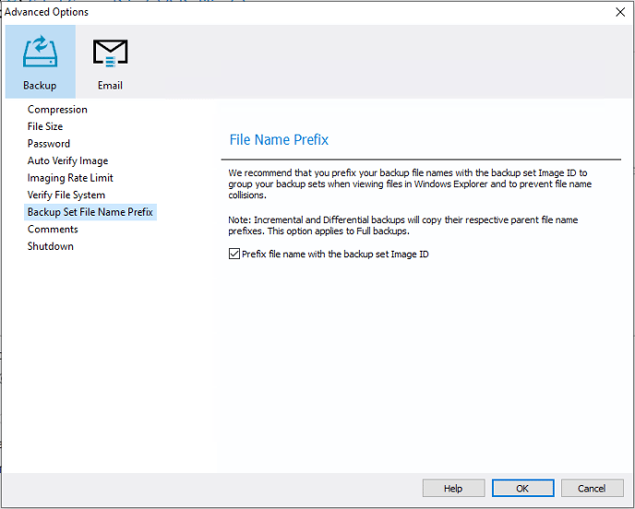
Task: Click the recommendation paragraph starting 'We recommend'
Action: 410,184
